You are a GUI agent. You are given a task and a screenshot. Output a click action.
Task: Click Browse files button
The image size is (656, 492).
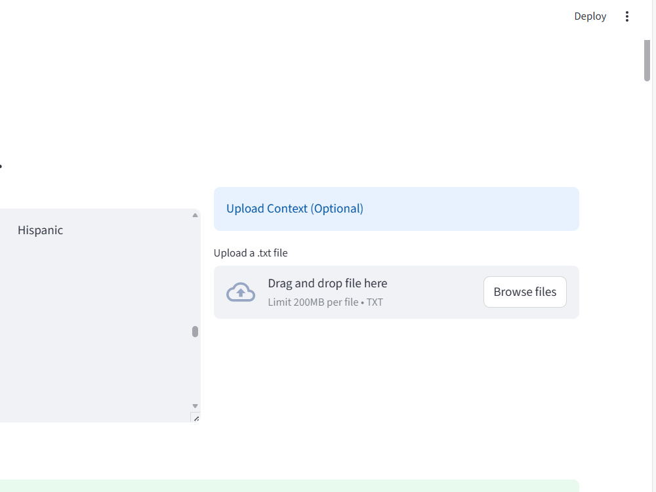(525, 292)
